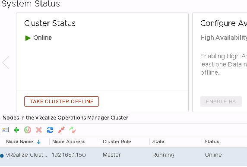Click the System Status page title
Image resolution: width=247 pixels, height=167 pixels.
[31, 3]
